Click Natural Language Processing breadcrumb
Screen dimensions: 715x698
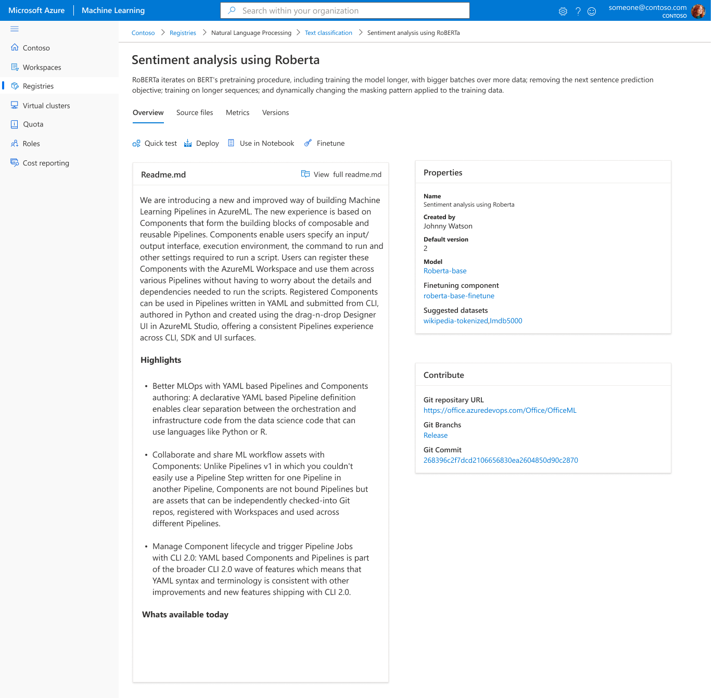[x=251, y=33]
